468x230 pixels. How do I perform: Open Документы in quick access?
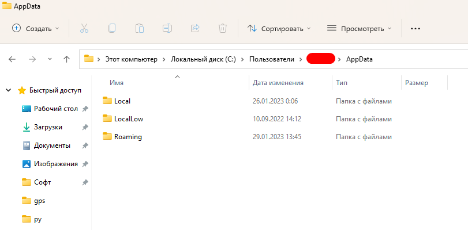[53, 145]
